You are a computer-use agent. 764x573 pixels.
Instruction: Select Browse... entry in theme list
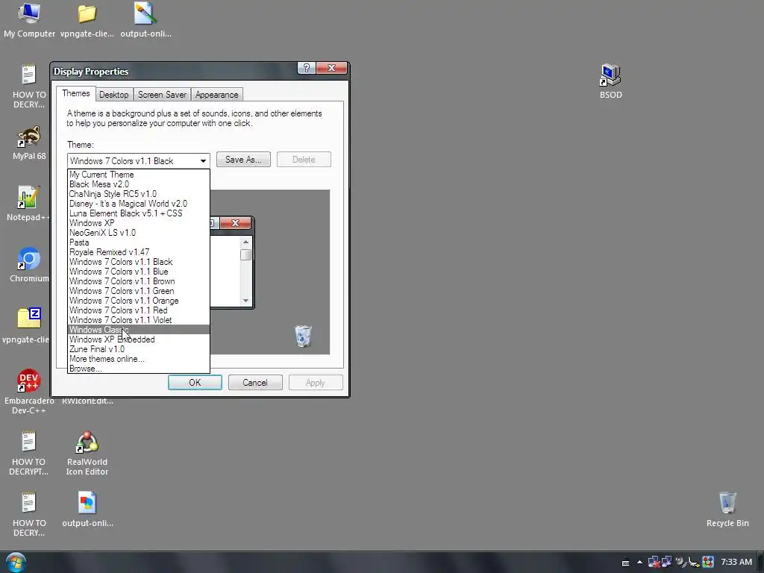[138, 369]
